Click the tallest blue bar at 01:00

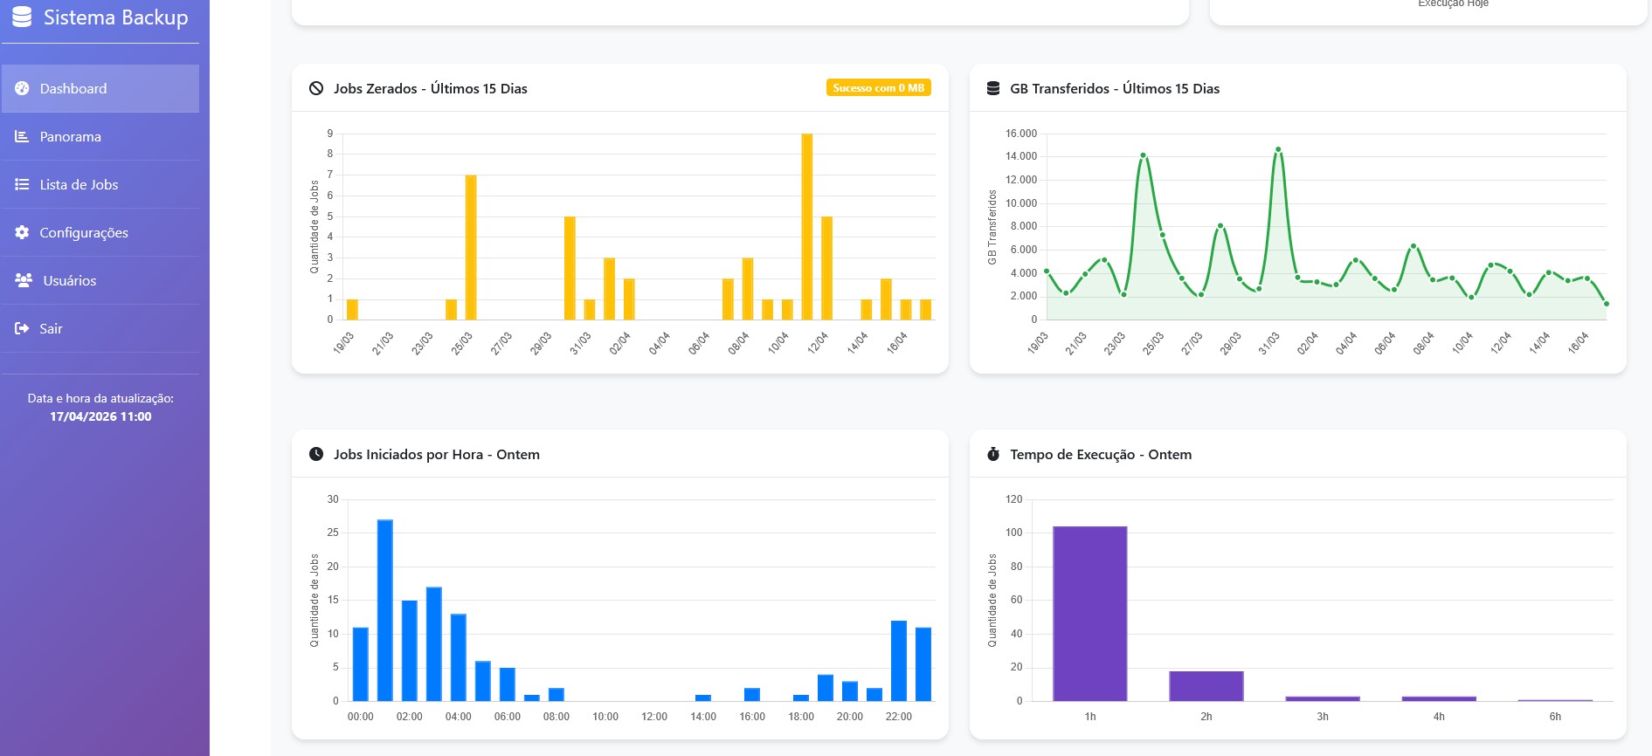(385, 610)
